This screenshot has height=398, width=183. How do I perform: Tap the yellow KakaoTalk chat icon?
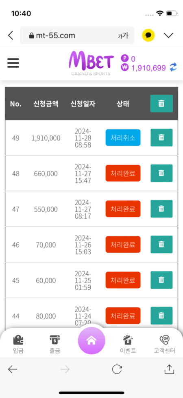148,35
